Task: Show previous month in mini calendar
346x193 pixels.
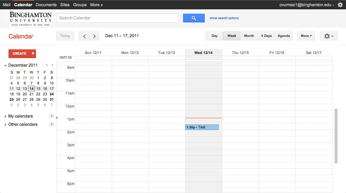Action: pos(47,65)
